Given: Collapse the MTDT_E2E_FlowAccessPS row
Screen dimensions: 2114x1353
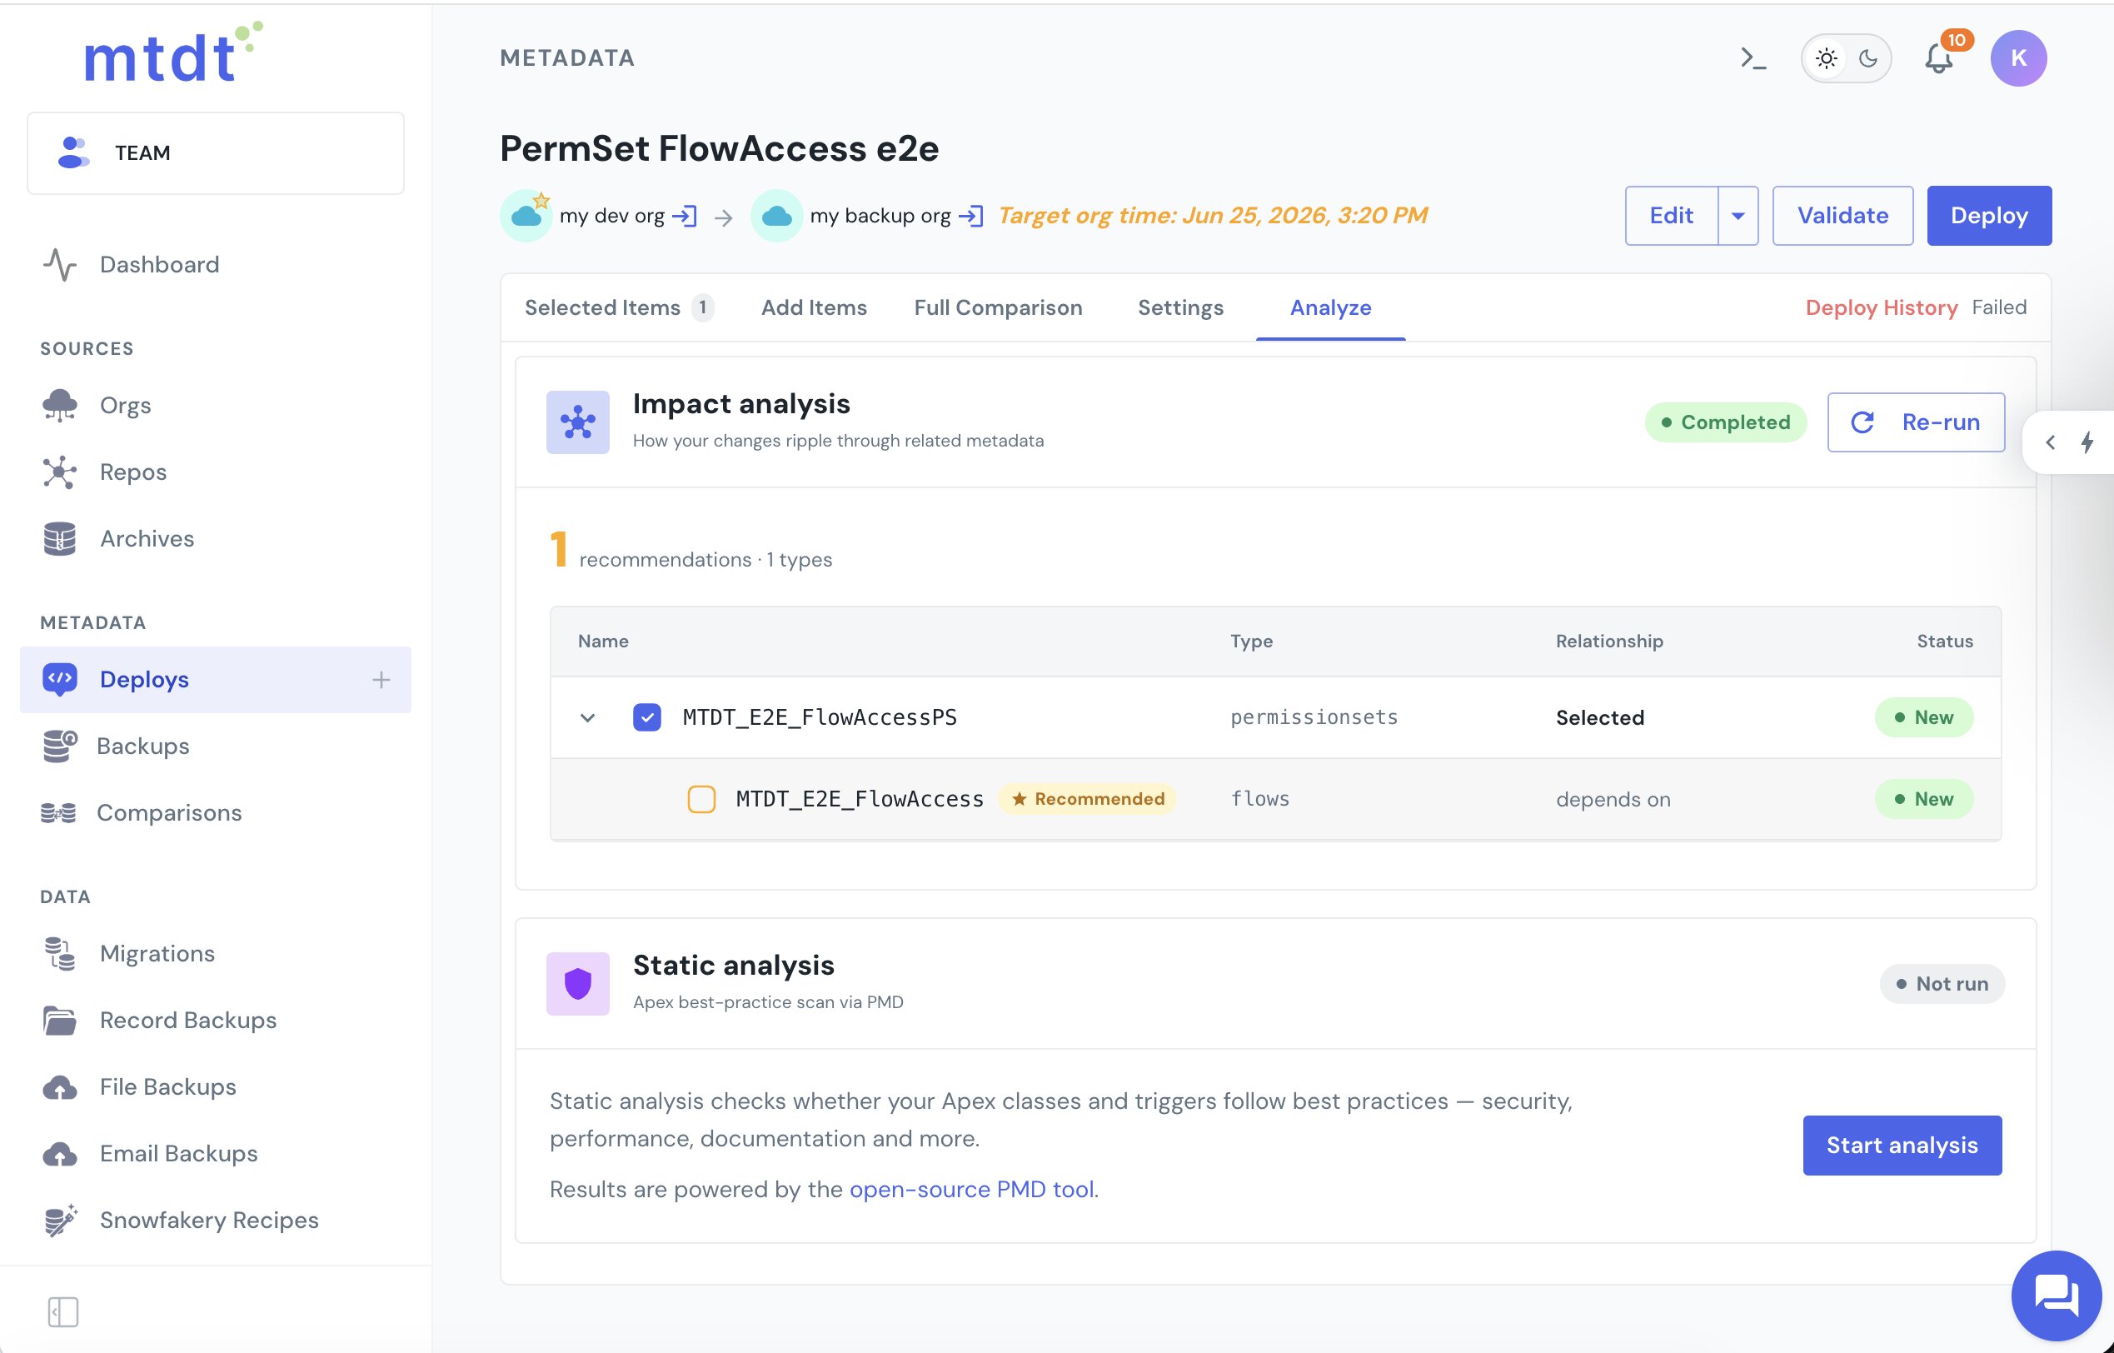Looking at the screenshot, I should click(x=587, y=717).
